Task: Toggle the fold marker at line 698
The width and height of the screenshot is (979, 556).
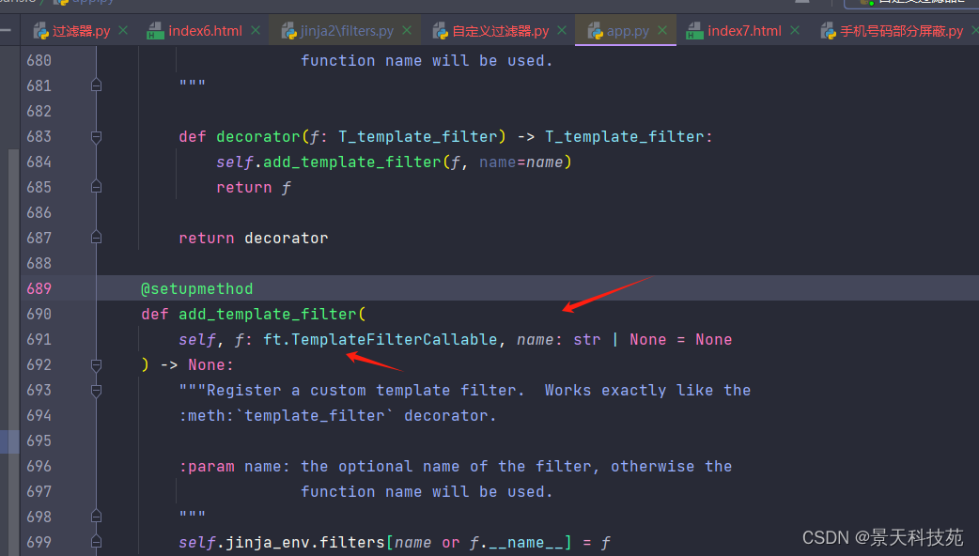Action: click(x=96, y=517)
